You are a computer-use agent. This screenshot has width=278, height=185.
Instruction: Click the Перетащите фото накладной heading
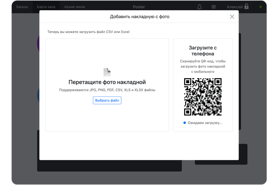point(107,82)
